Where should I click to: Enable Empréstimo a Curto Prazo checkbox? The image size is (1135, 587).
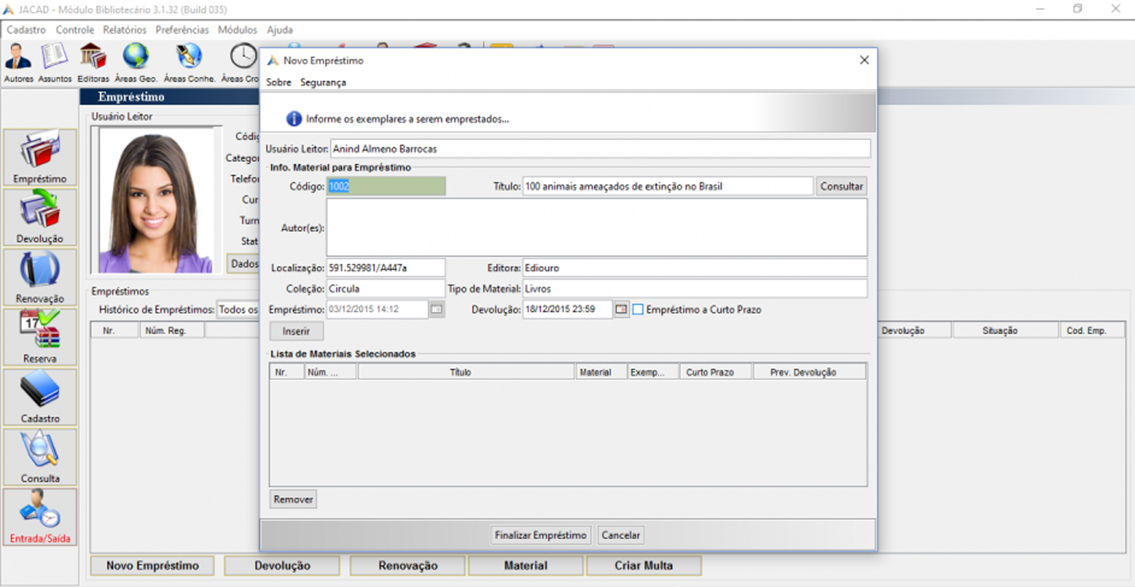638,309
